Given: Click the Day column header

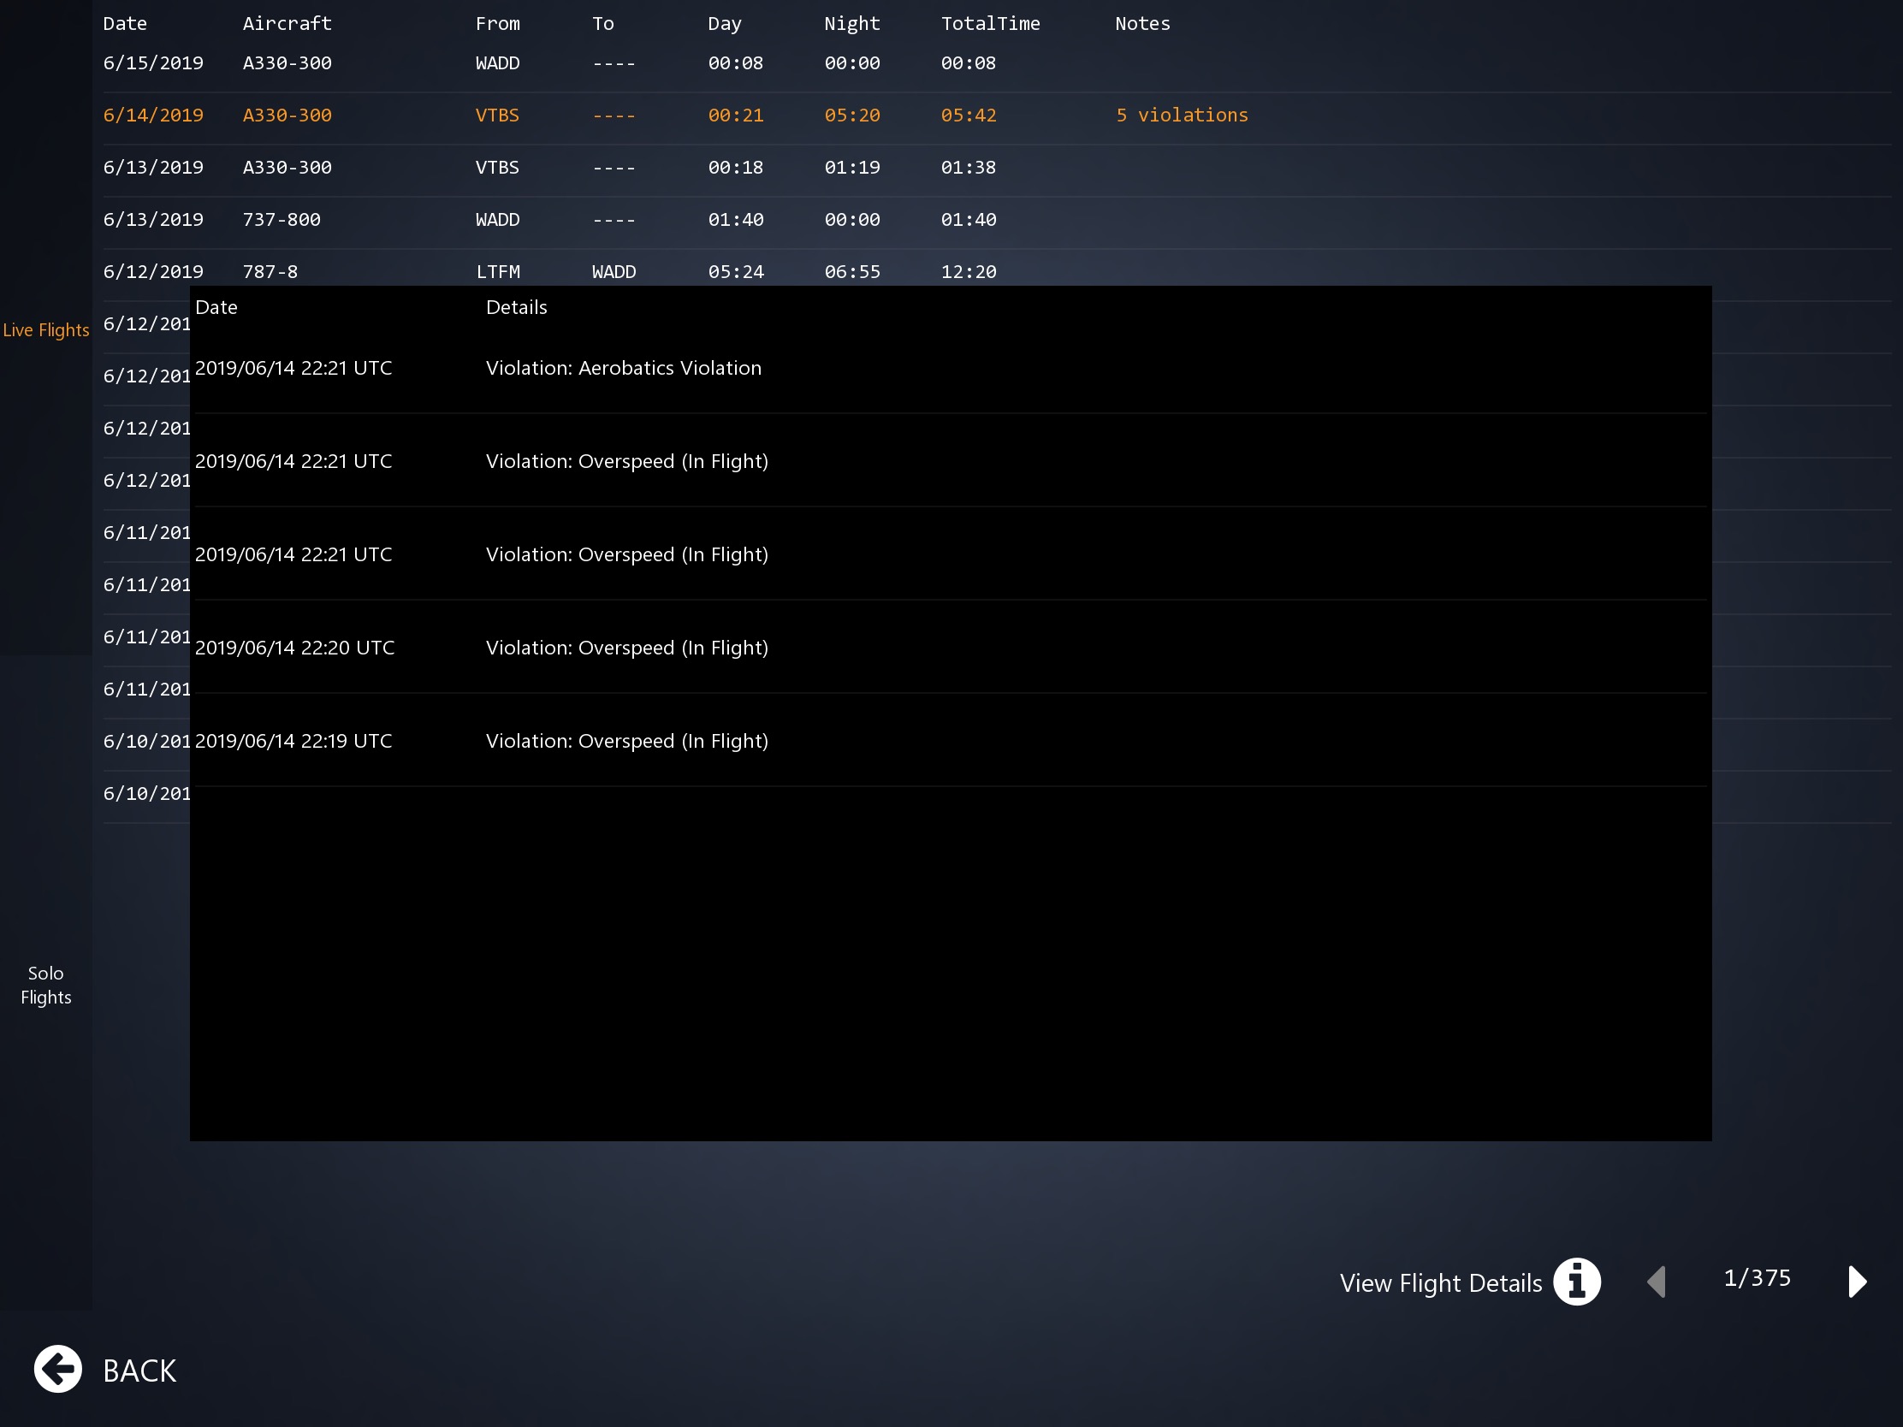Looking at the screenshot, I should pos(725,23).
